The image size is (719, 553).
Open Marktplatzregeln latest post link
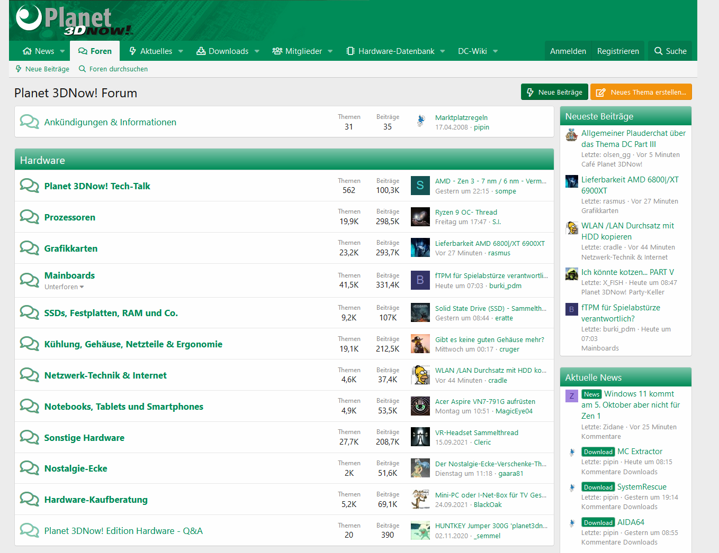click(461, 117)
